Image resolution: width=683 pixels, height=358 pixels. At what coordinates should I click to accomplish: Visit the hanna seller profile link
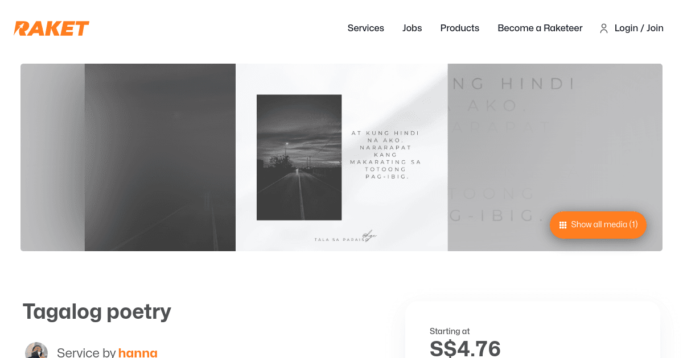pyautogui.click(x=138, y=352)
